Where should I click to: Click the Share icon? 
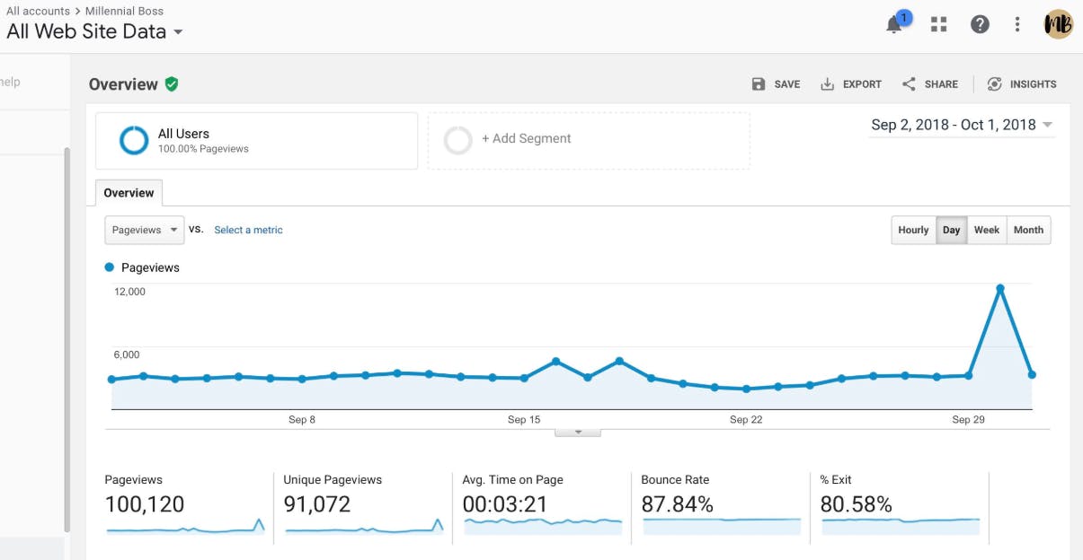pos(910,84)
